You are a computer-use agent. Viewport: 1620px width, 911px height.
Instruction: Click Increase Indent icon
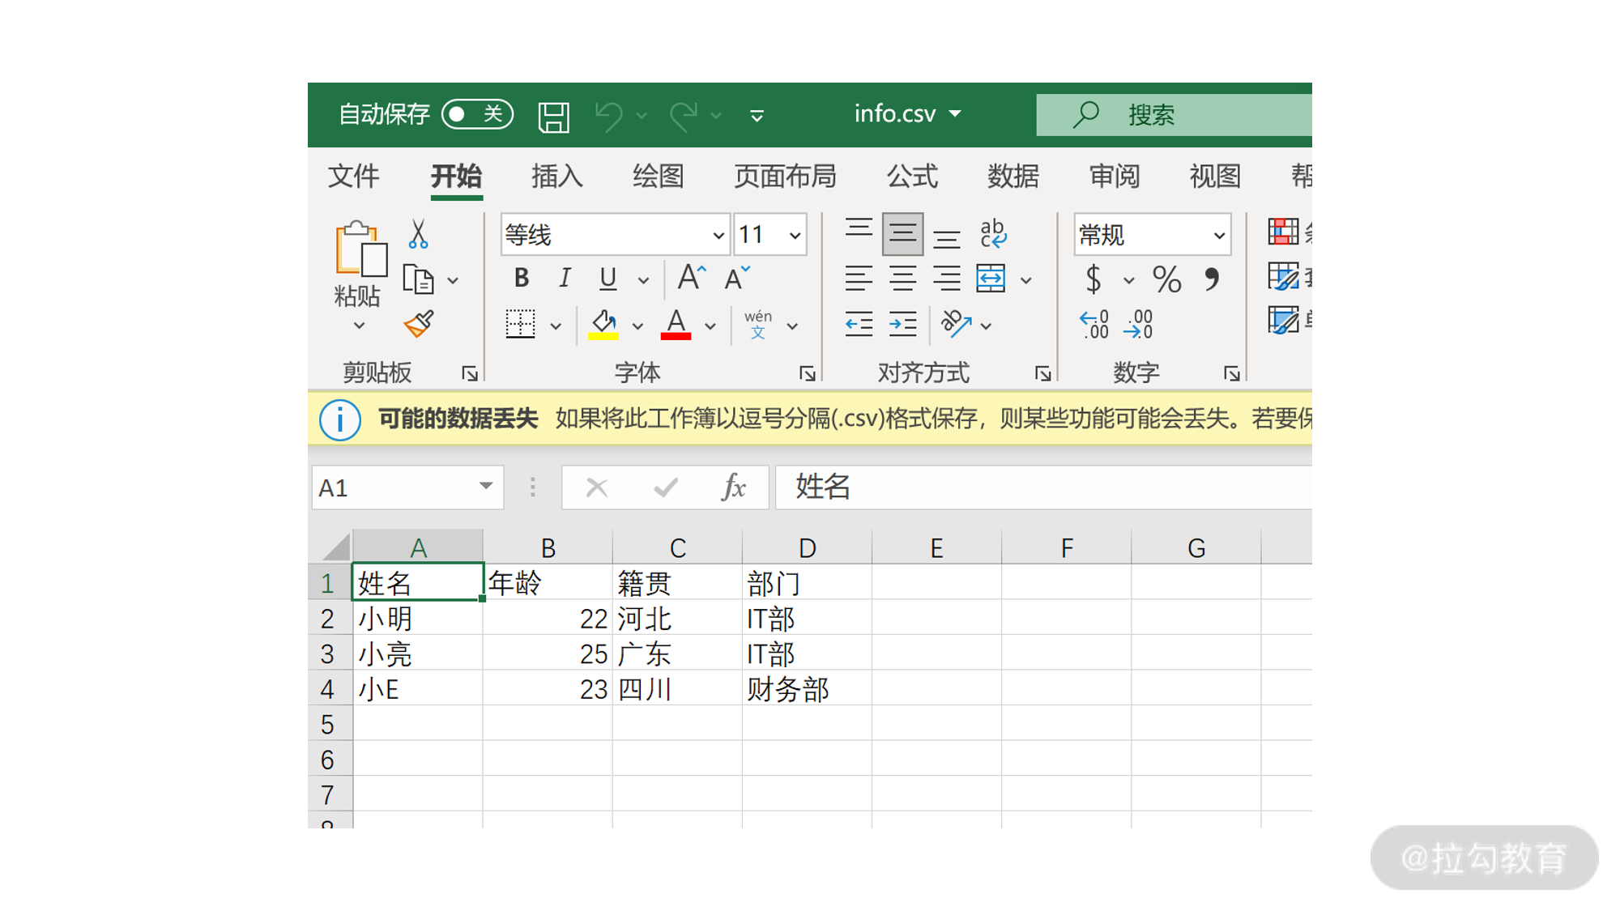(902, 325)
